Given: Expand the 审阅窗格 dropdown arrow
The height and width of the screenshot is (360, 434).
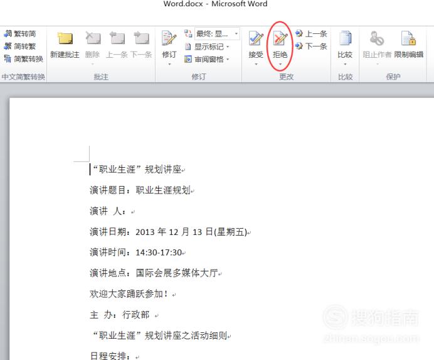Looking at the screenshot, I should tap(228, 59).
